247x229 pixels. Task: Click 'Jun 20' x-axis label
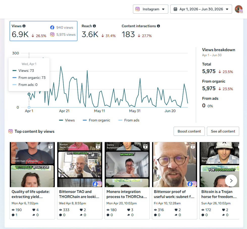click(170, 111)
